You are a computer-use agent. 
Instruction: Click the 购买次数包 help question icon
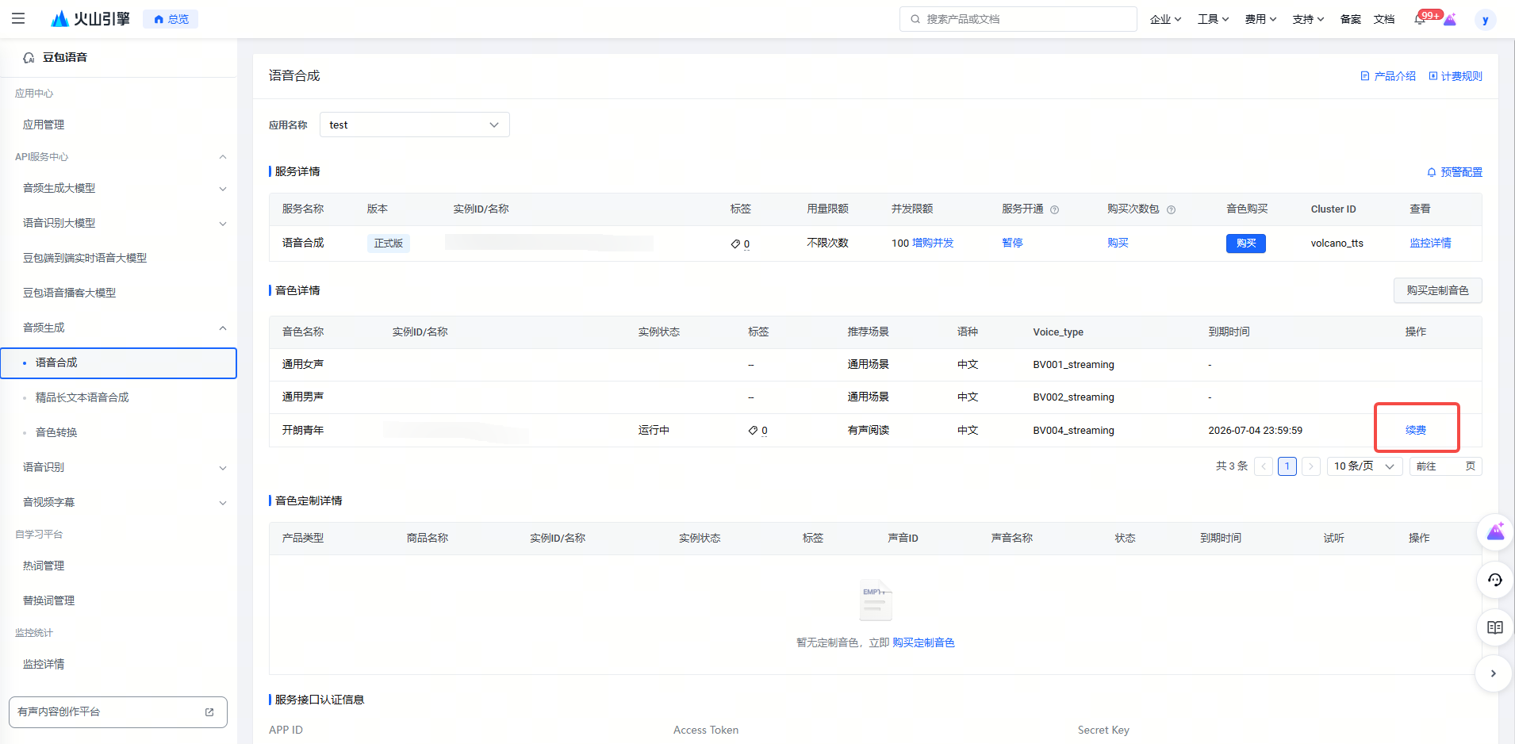1171,209
